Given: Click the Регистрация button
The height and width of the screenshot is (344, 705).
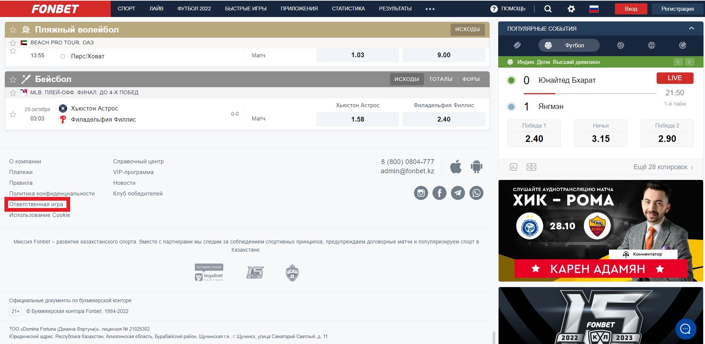Looking at the screenshot, I should tap(677, 9).
